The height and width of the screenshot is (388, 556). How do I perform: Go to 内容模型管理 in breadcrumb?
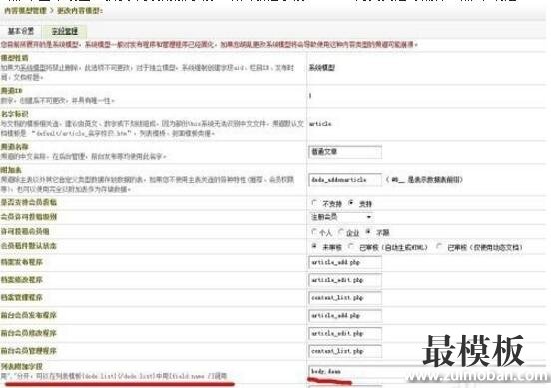pos(26,11)
